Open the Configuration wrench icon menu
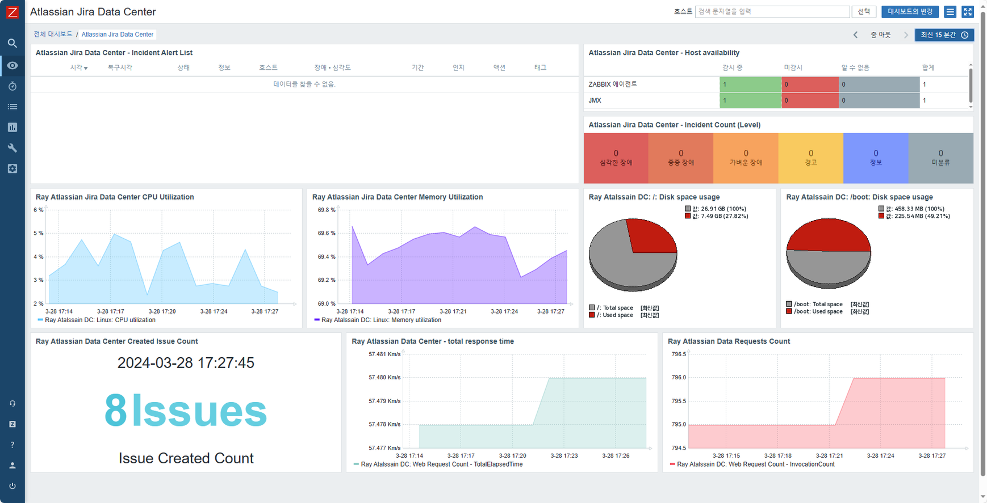The image size is (987, 503). [x=12, y=148]
